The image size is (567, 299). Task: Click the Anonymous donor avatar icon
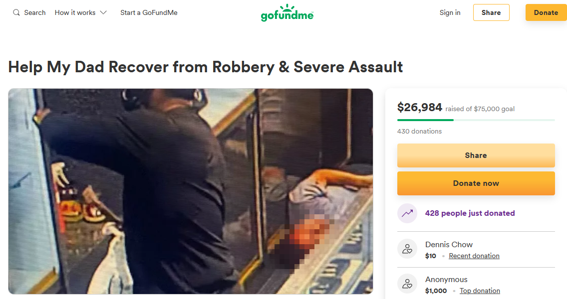coord(407,284)
